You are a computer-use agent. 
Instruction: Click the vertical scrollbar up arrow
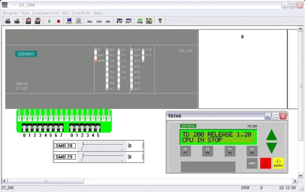[x=300, y=29]
